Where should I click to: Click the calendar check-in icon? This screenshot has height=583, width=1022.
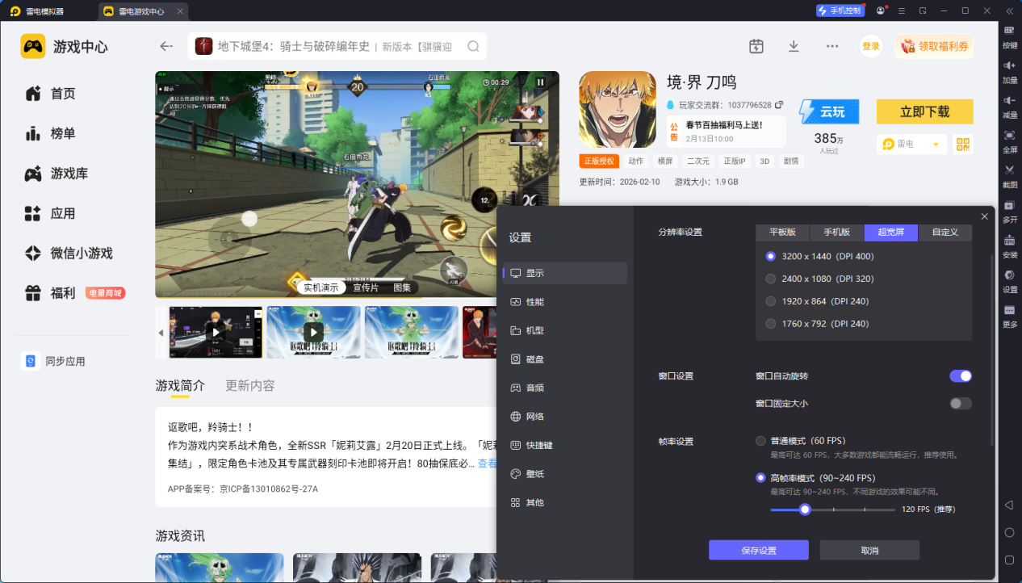click(756, 46)
